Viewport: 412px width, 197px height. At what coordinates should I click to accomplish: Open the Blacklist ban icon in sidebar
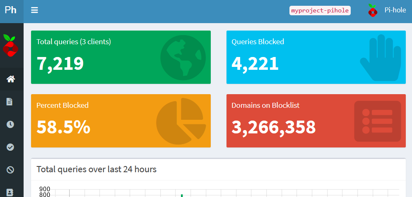click(10, 170)
